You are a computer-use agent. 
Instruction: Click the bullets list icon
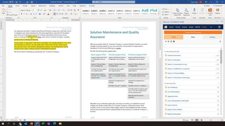pyautogui.click(x=54, y=10)
